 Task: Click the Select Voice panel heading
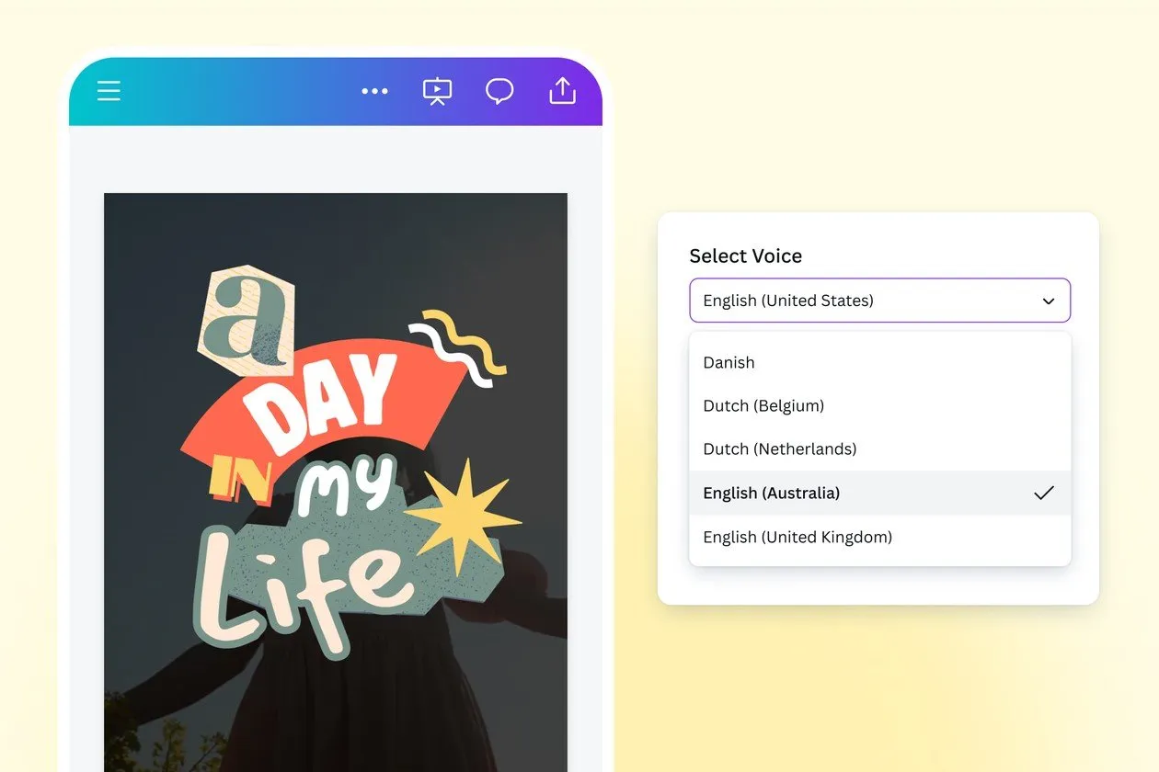pos(745,255)
